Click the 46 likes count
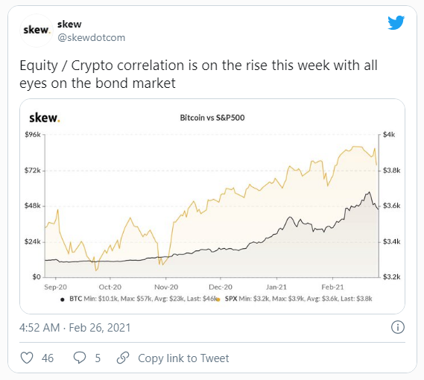The height and width of the screenshot is (380, 424). pos(48,358)
